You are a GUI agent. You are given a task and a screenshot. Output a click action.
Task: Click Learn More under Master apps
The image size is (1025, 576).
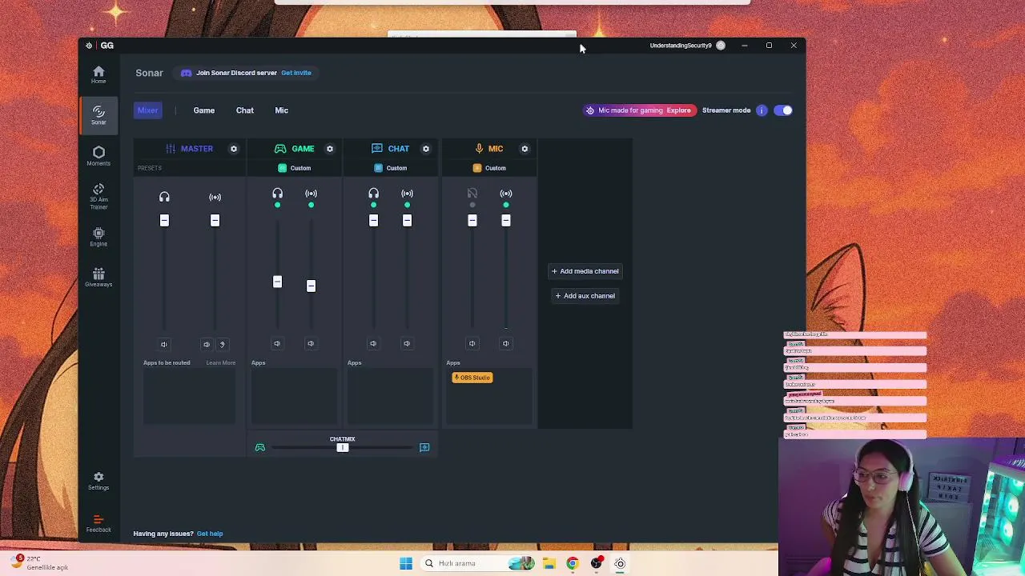click(x=221, y=363)
